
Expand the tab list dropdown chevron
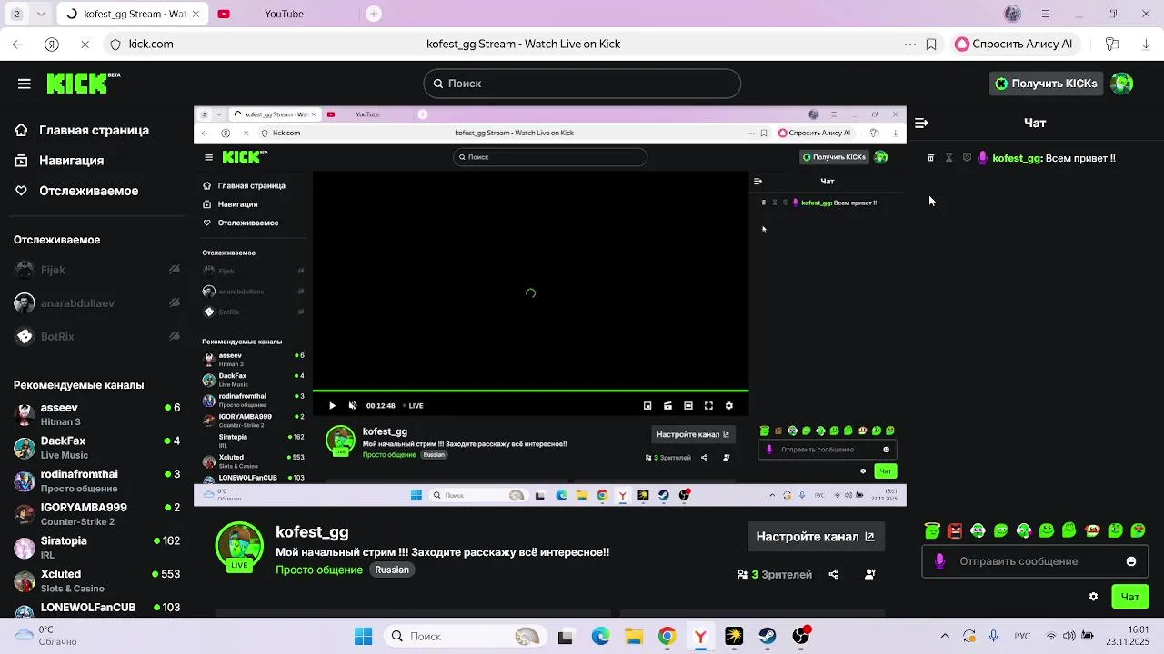point(42,14)
